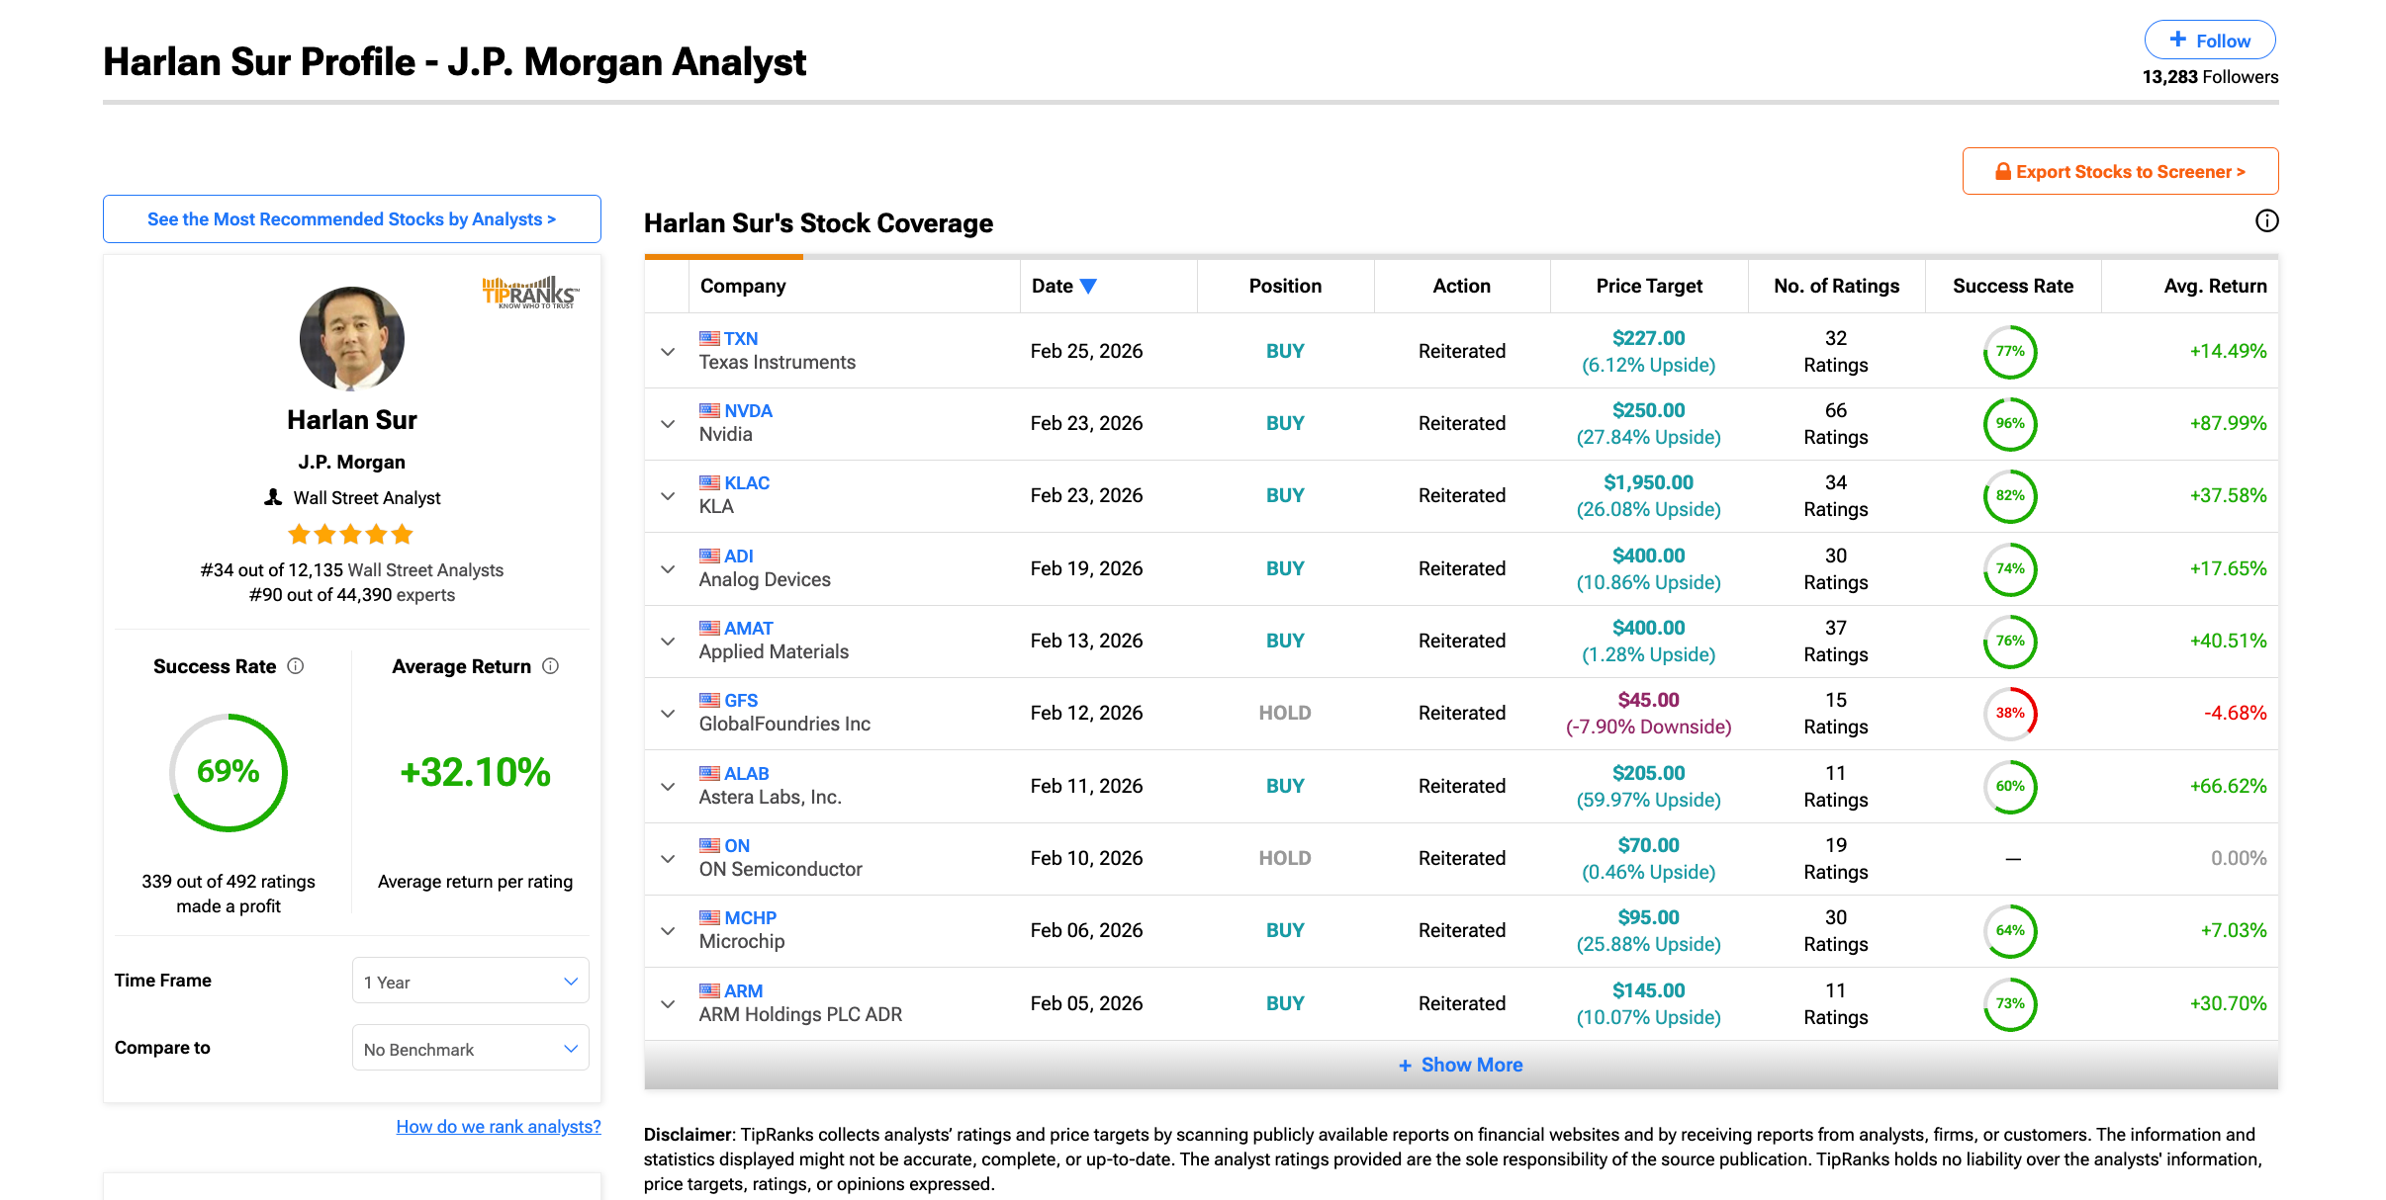This screenshot has width=2386, height=1200.
Task: Click Export Stocks to Screener button
Action: click(x=2120, y=172)
